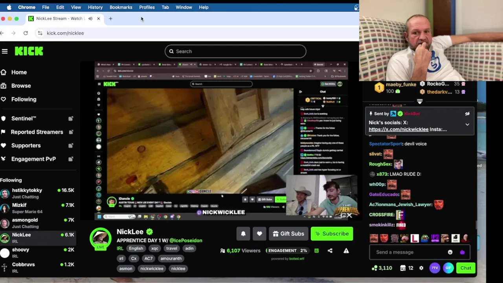Viewport: 503px width, 283px height.
Task: Collapse the top gifters leaderboard arrow
Action: [420, 101]
